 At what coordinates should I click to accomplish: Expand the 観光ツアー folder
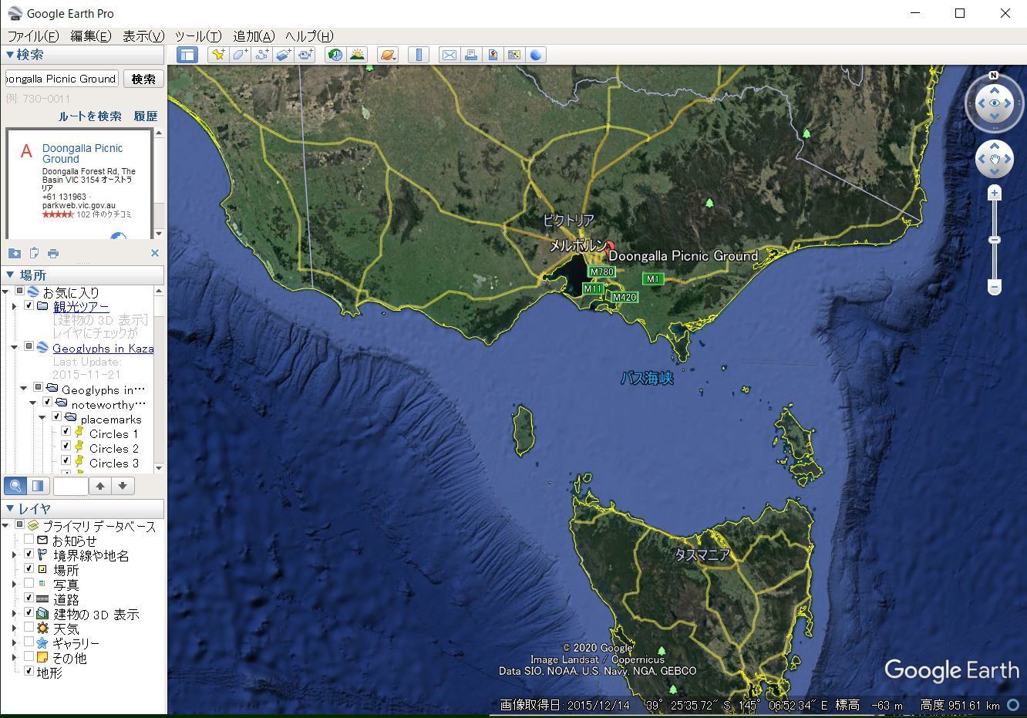point(15,306)
